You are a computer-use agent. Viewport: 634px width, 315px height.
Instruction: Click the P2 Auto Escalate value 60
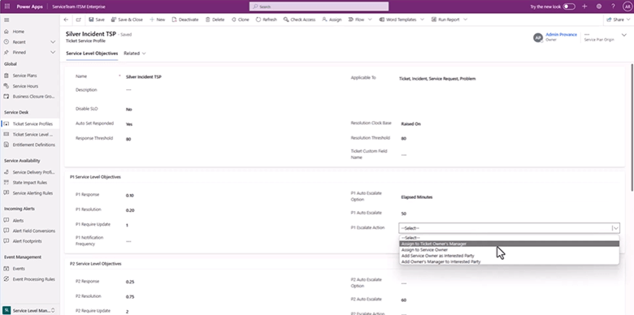[403, 300]
